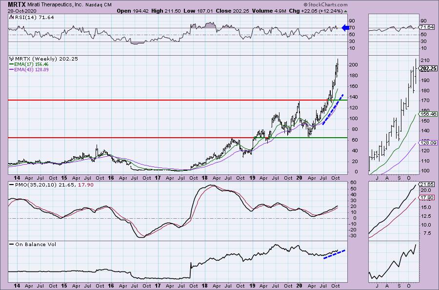Click the small up triangle after Chg
The width and height of the screenshot is (439, 290).
pyautogui.click(x=345, y=12)
